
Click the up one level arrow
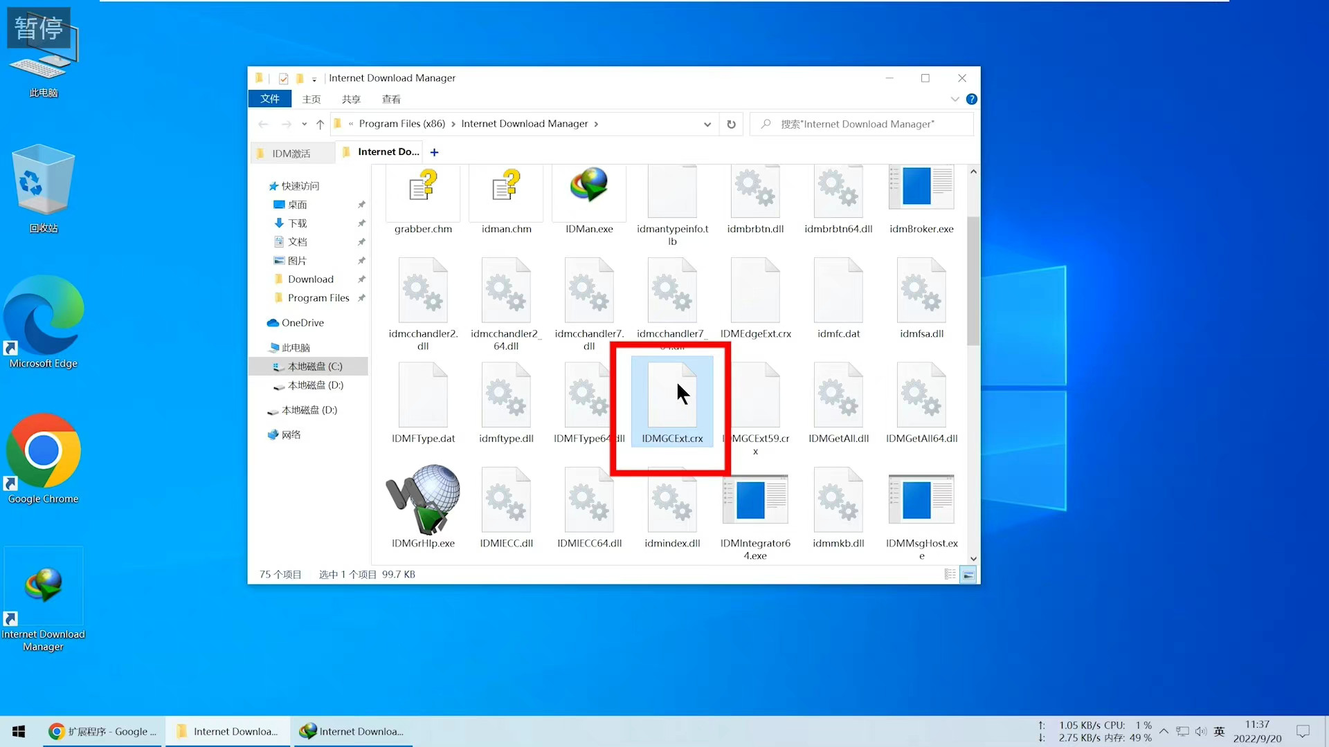320,124
